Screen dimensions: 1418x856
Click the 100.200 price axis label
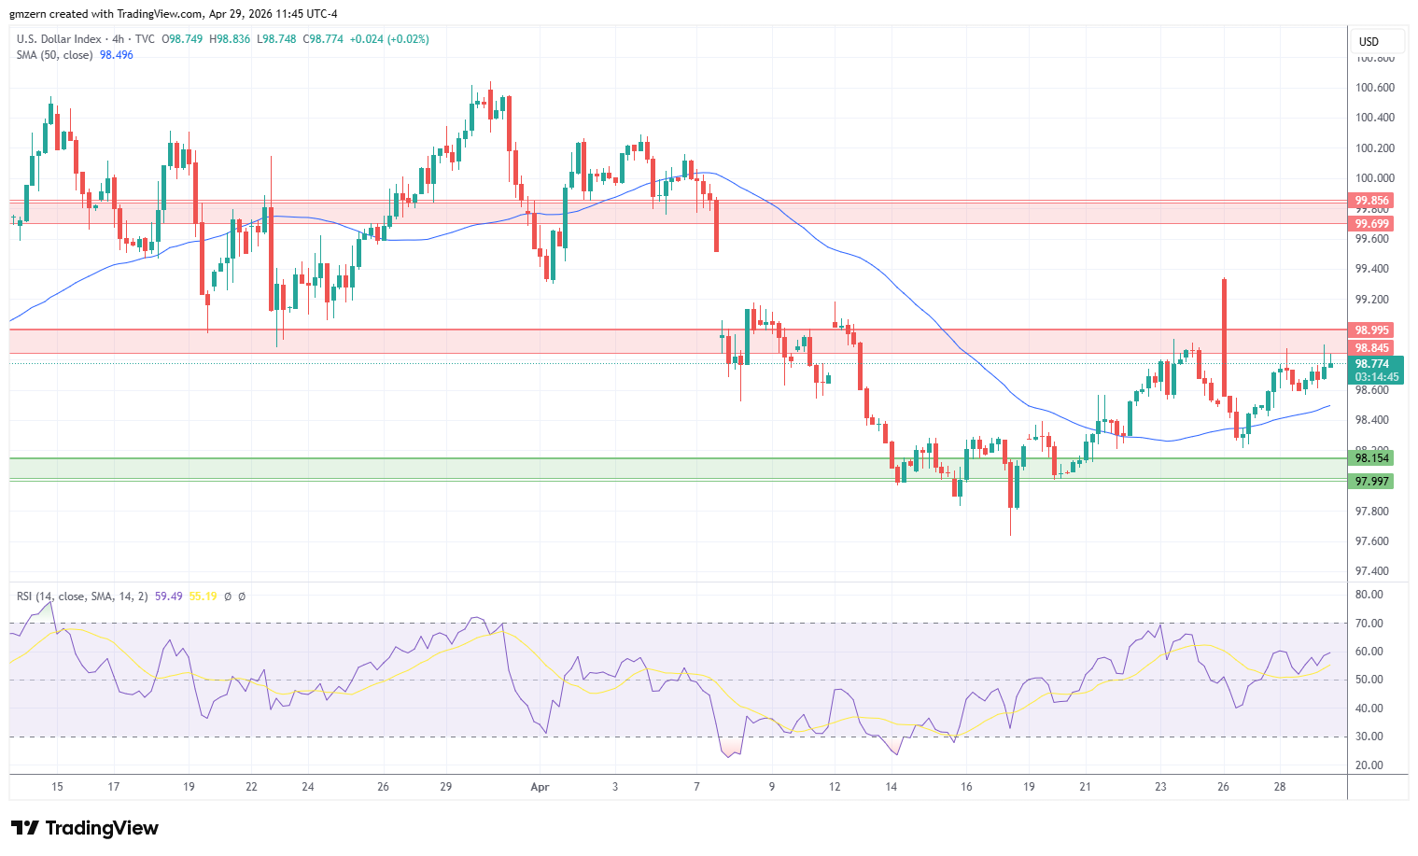[x=1375, y=148]
